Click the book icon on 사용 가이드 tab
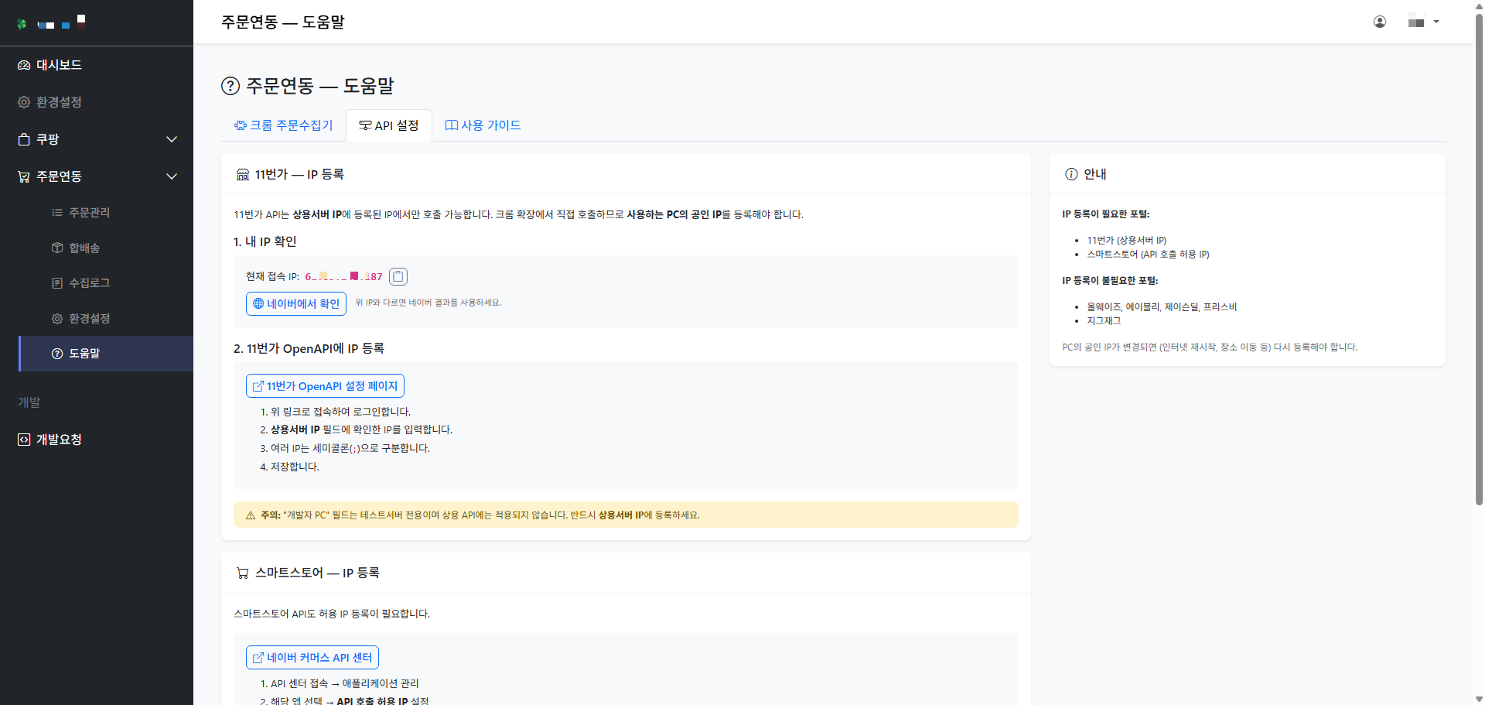This screenshot has height=705, width=1485. 452,125
